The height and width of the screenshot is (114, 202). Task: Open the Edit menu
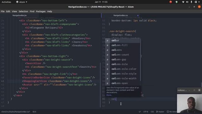click(8, 11)
